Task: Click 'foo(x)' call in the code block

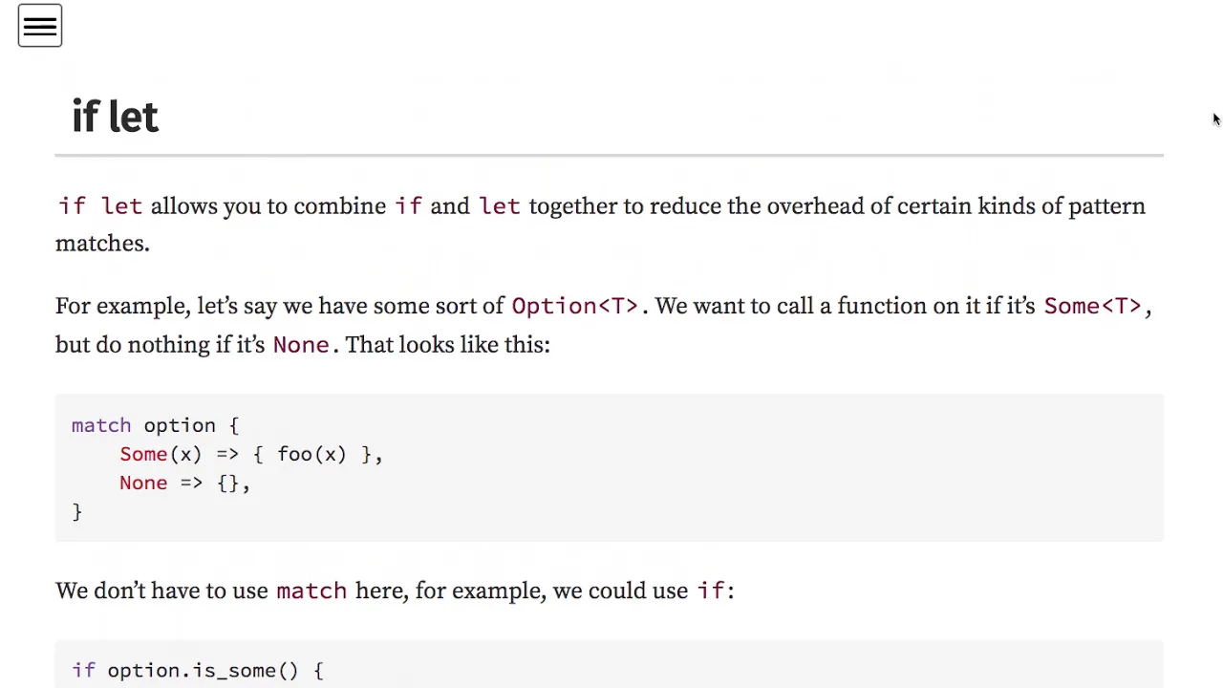Action: click(311, 455)
